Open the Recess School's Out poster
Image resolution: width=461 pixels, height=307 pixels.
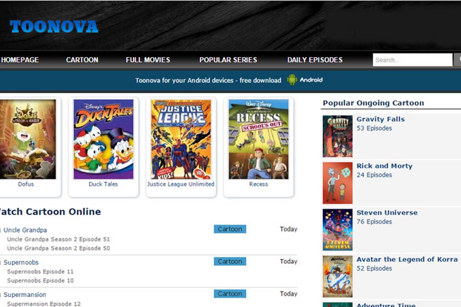coord(258,139)
